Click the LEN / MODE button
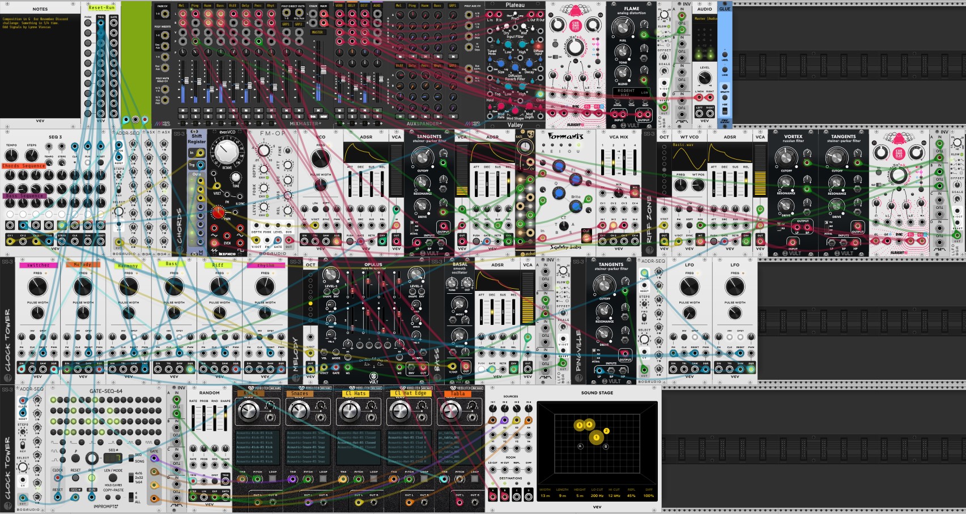Image resolution: width=966 pixels, height=514 pixels. pyautogui.click(x=113, y=478)
